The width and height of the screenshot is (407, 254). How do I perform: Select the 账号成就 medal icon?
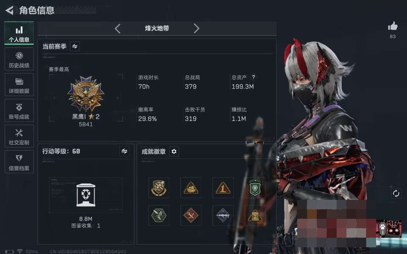(19, 107)
